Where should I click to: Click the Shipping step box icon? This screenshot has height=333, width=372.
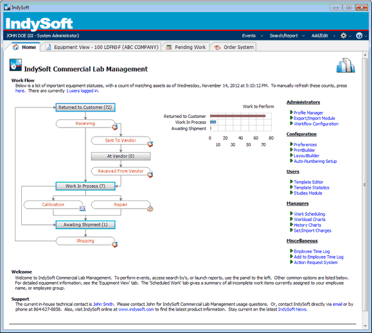115,244
